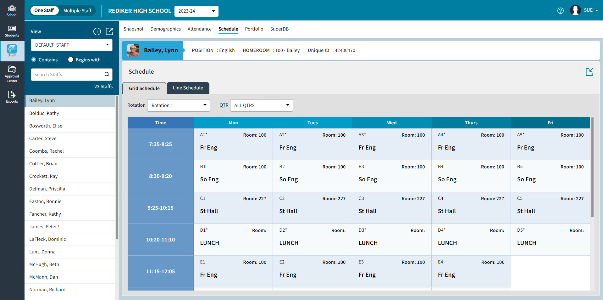The height and width of the screenshot is (300, 603).
Task: Click the Wednesday D3 LUNCH cell
Action: point(391,240)
